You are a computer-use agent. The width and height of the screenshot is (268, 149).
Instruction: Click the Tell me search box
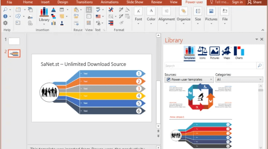[x=219, y=2]
